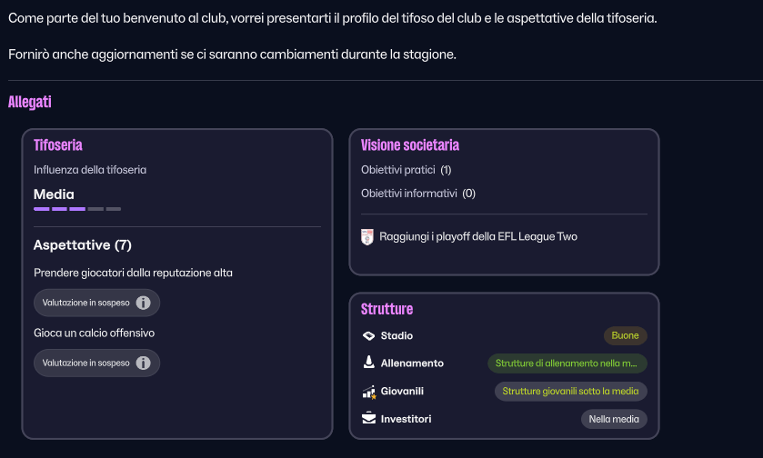Click info icon under offensive football expectation
This screenshot has height=458, width=763.
tap(143, 363)
